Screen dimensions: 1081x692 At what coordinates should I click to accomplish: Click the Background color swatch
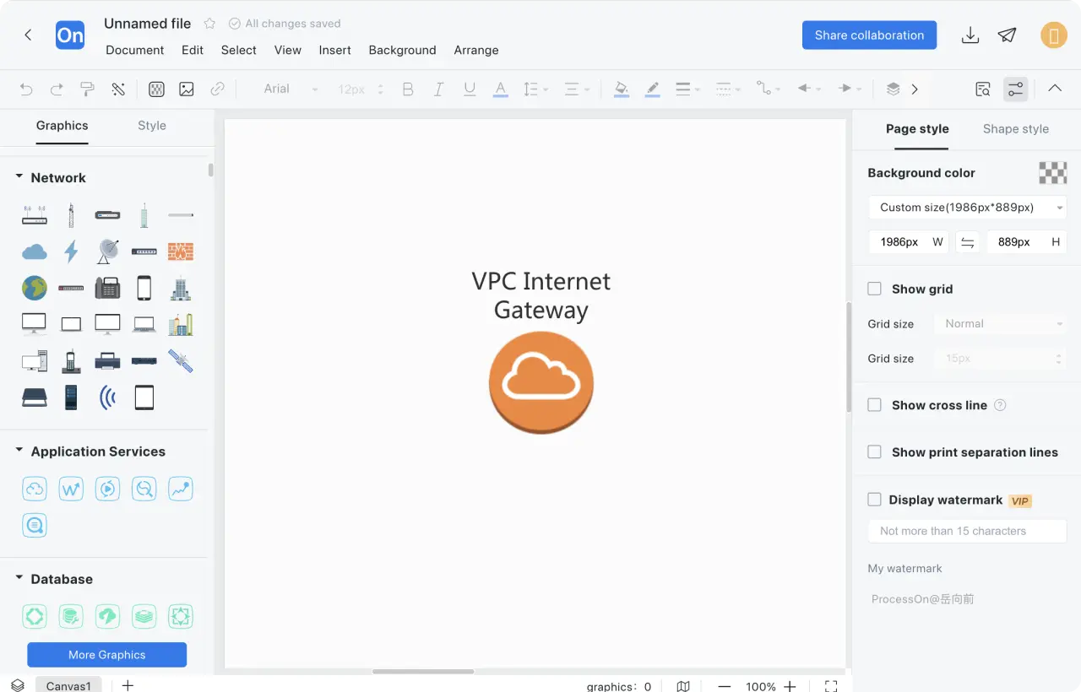coord(1052,173)
